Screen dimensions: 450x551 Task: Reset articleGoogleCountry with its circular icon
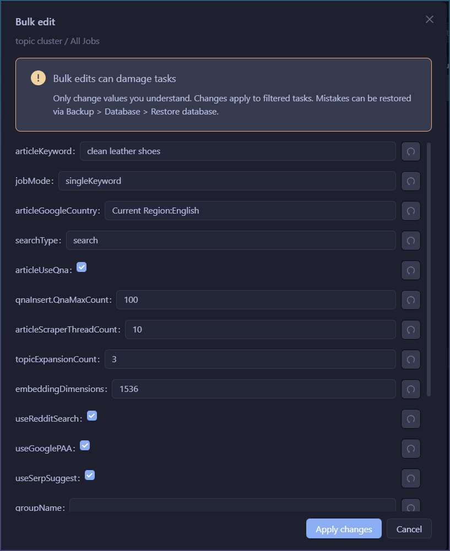coord(410,211)
